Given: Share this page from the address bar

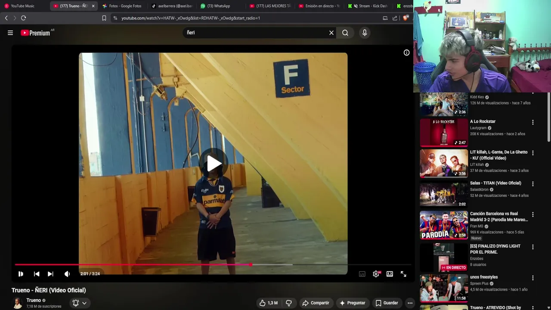Looking at the screenshot, I should pyautogui.click(x=395, y=18).
